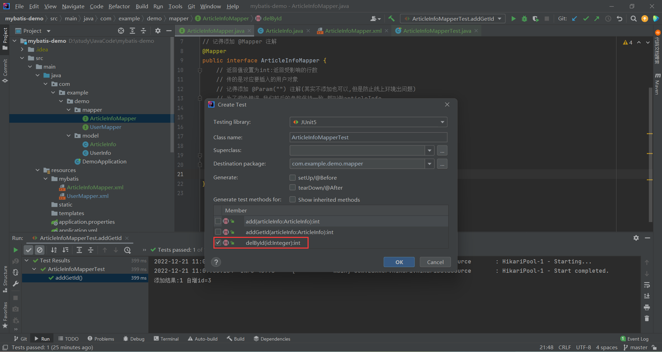
Task: Open the Refactor menu
Action: coord(119,6)
